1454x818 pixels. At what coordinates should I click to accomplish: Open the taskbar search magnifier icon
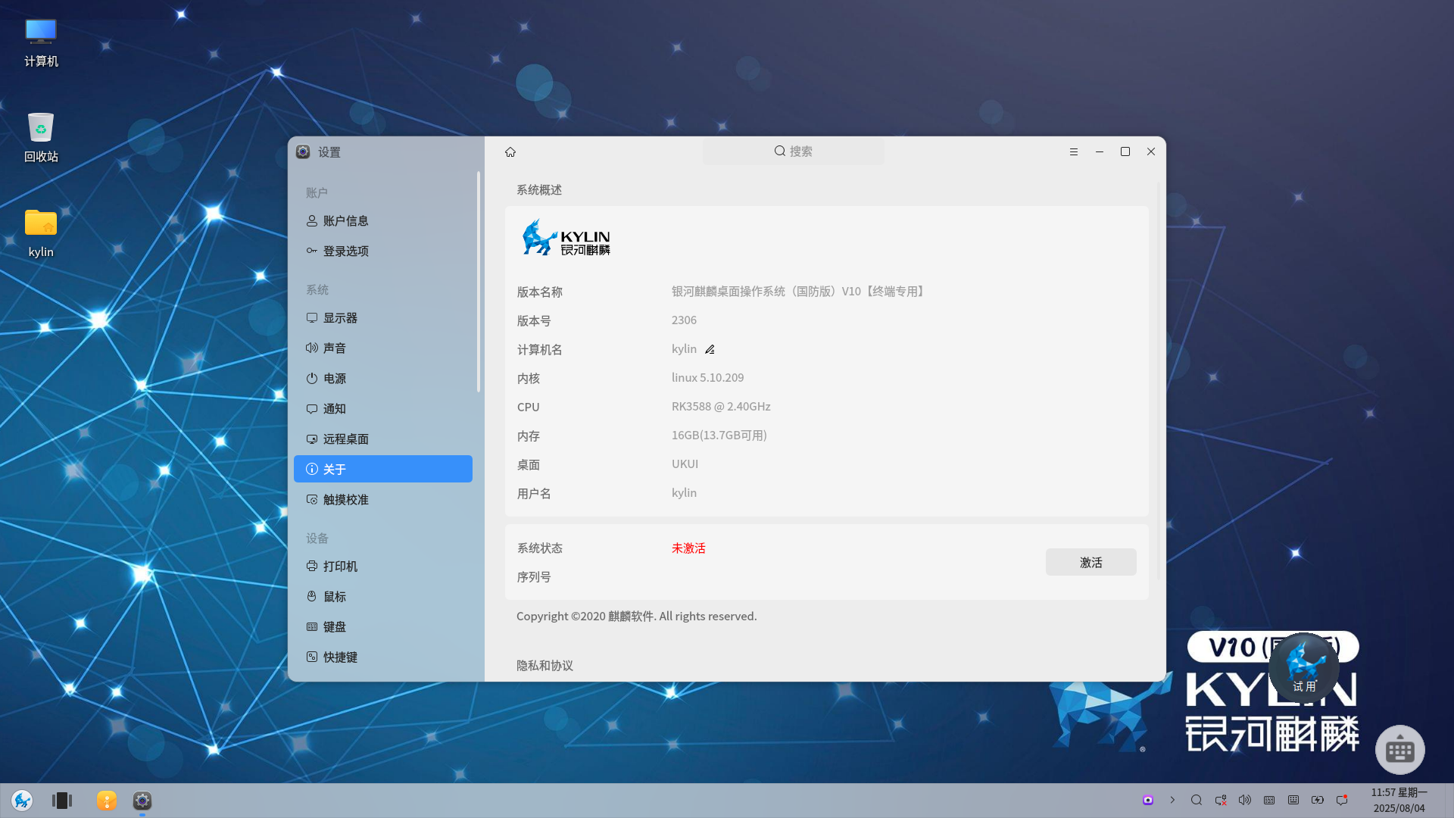pyautogui.click(x=1197, y=800)
